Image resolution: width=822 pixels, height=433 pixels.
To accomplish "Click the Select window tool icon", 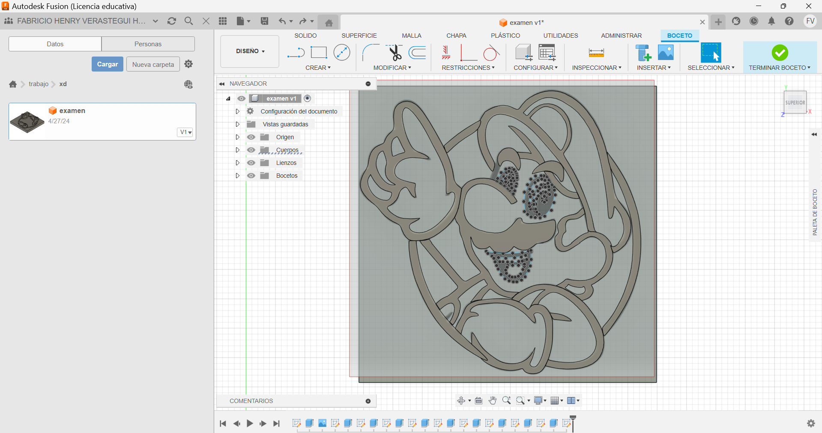I will pos(711,53).
